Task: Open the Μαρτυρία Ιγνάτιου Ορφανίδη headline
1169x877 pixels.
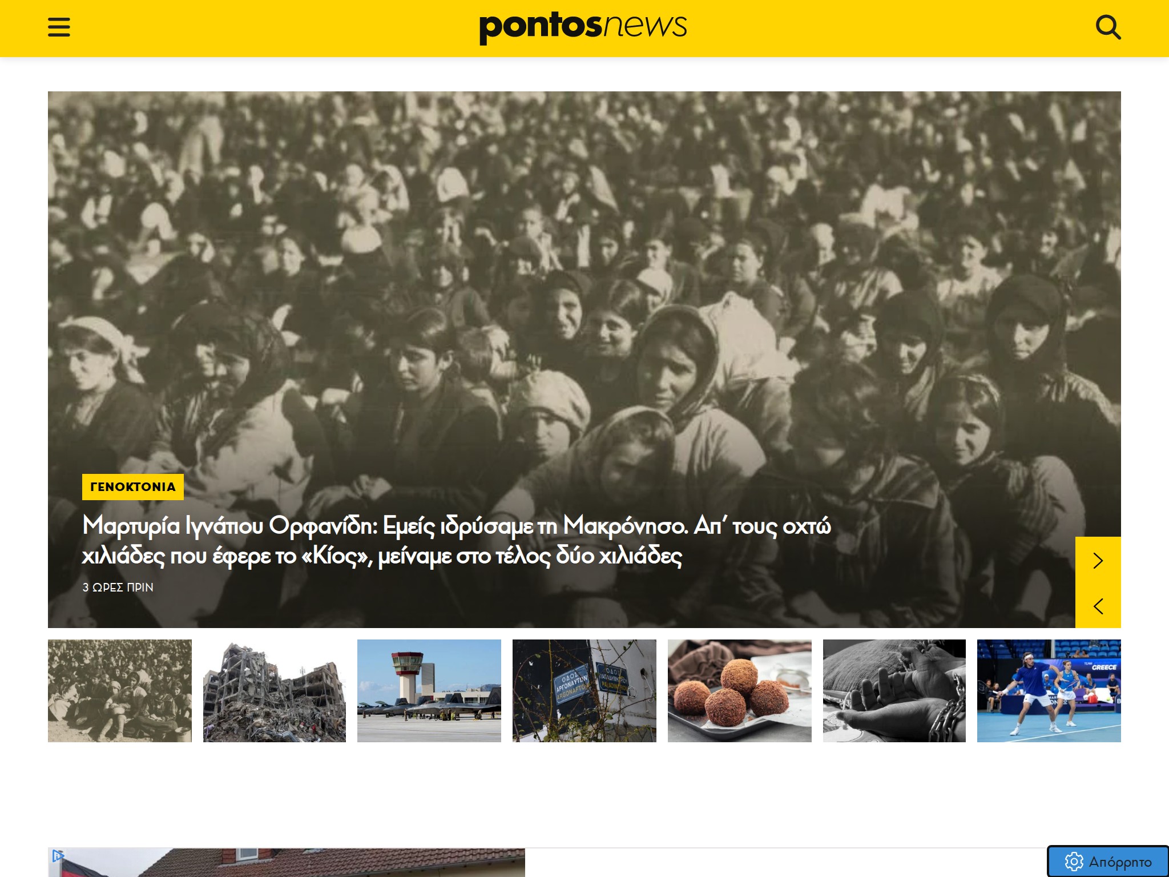Action: pyautogui.click(x=456, y=540)
